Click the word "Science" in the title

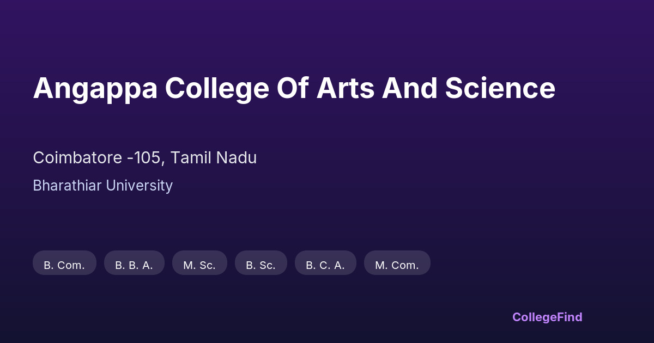pos(500,89)
